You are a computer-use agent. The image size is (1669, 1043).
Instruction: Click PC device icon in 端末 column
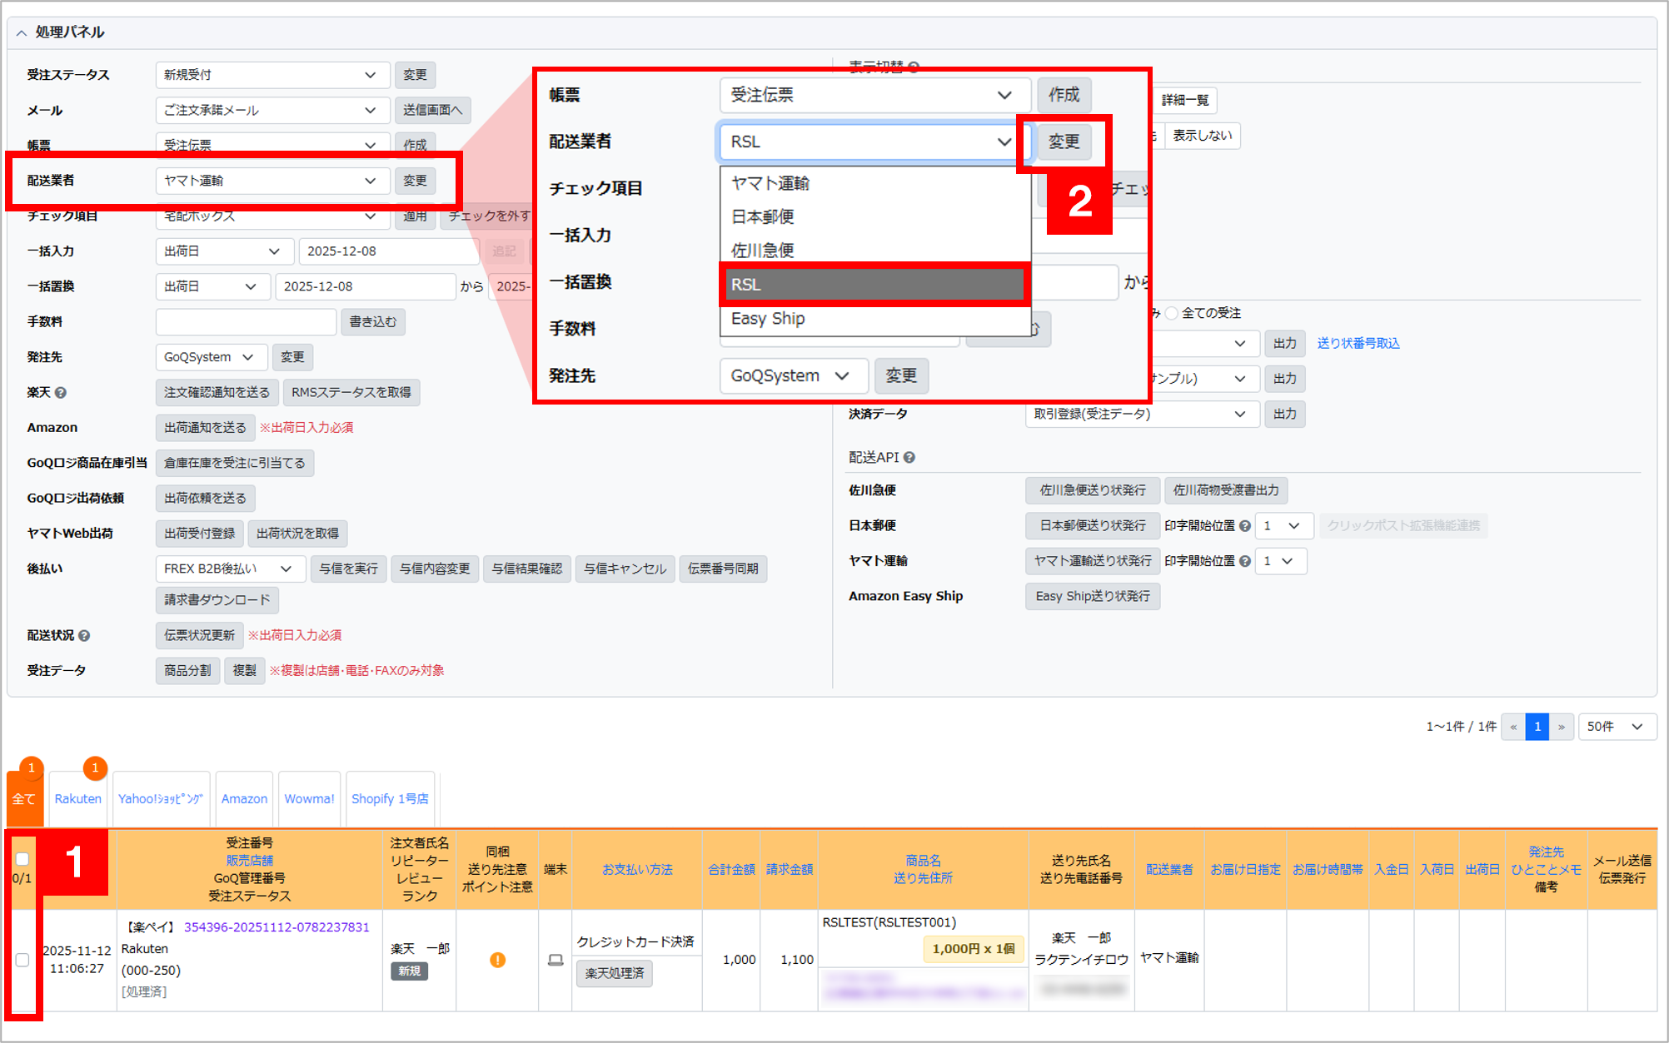coord(556,960)
